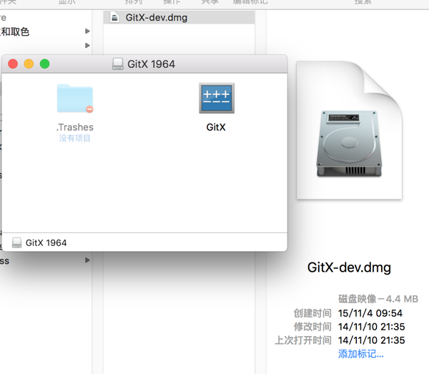Zoom the GitX 1964 window with green button
The image size is (429, 374).
point(44,64)
